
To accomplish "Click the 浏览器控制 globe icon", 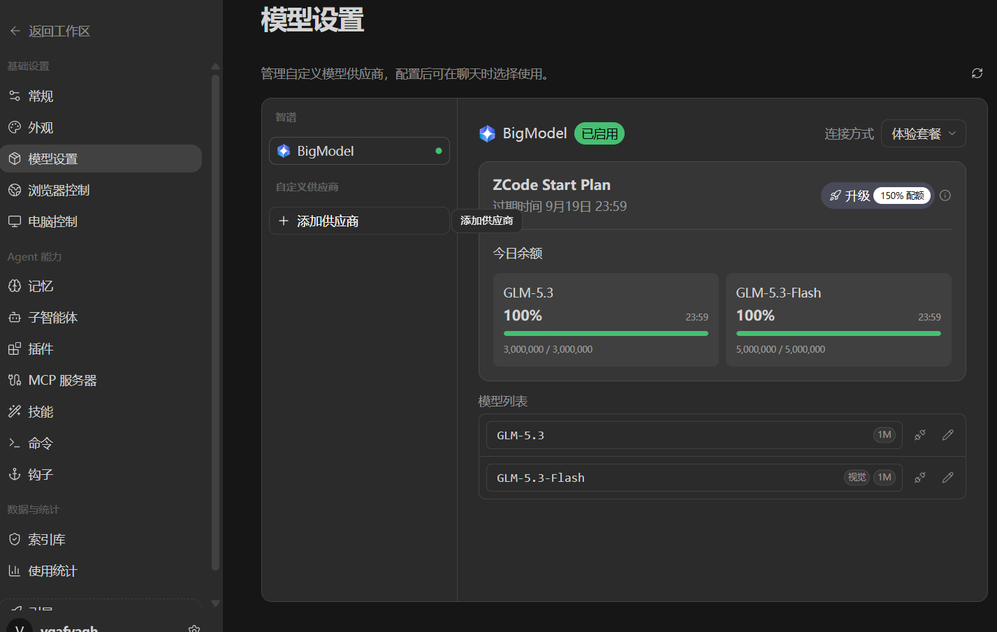I will point(15,190).
